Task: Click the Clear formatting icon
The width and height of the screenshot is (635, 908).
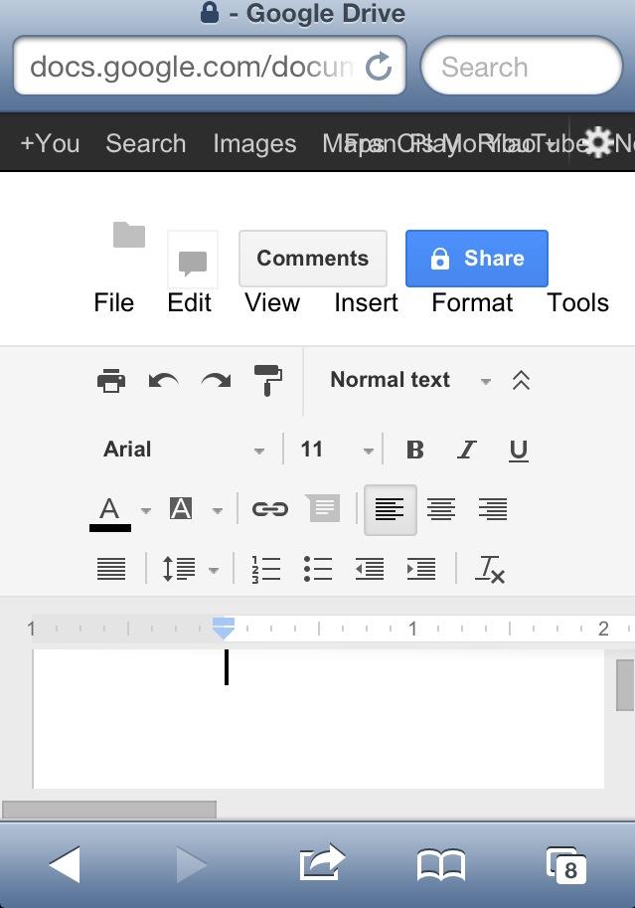Action: [x=490, y=568]
